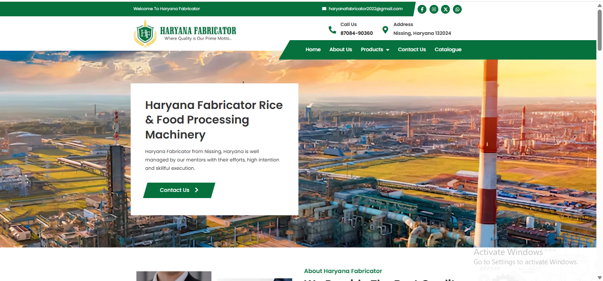This screenshot has width=603, height=281.
Task: Click the hero paragraph about Nissing, Haryana
Action: coord(212,160)
